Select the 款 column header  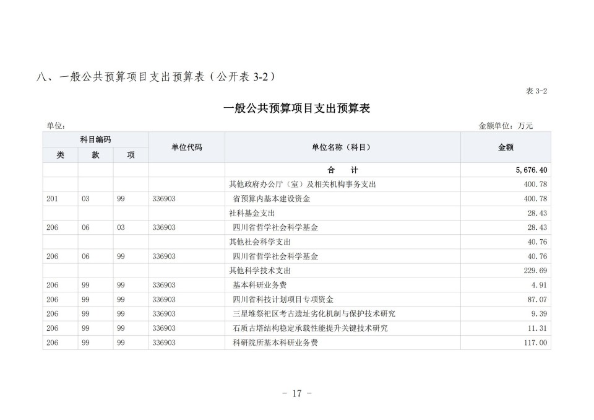(95, 155)
